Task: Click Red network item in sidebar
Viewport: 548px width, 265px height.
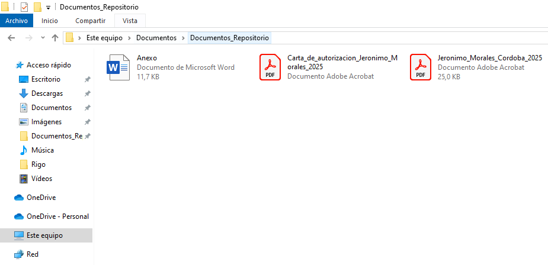Action: [33, 254]
